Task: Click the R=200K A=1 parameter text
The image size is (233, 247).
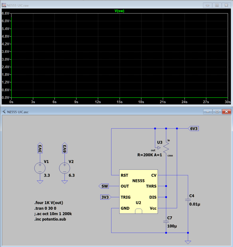Action: pos(150,155)
